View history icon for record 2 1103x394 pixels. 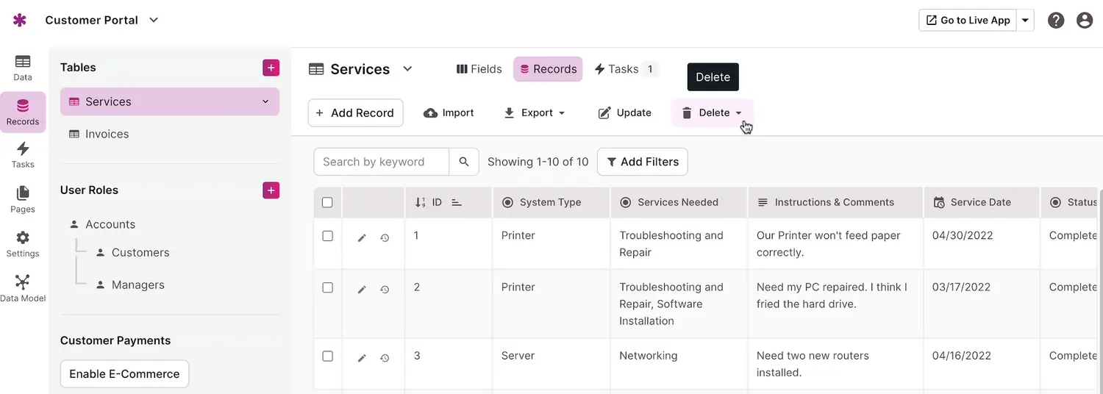tap(385, 290)
